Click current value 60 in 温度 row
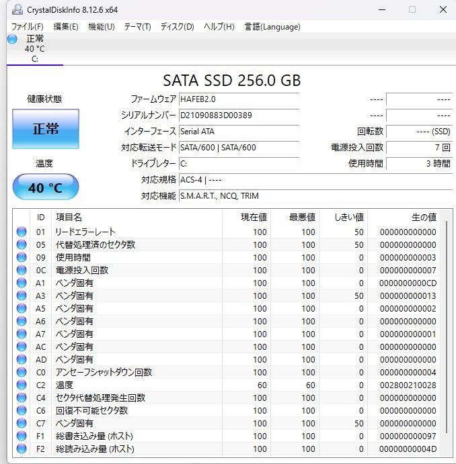 point(262,385)
